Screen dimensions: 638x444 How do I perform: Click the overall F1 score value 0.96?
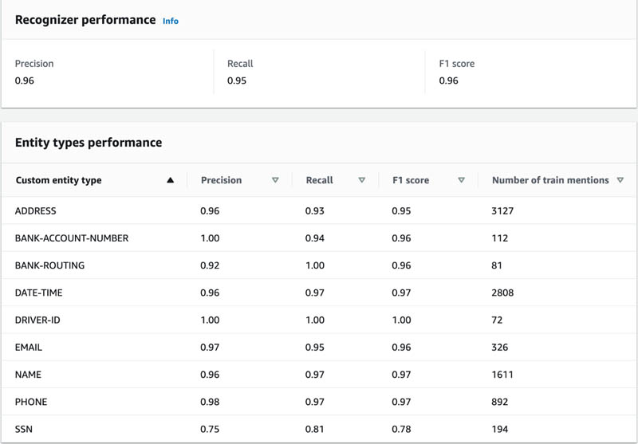point(448,81)
